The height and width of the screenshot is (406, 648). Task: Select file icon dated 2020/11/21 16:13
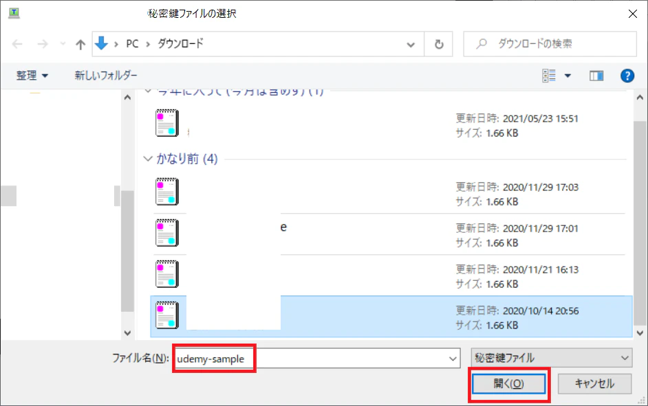(x=167, y=274)
